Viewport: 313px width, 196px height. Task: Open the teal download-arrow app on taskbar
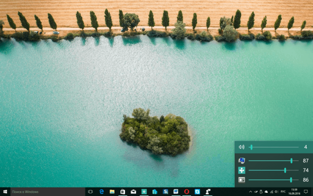[144, 192]
